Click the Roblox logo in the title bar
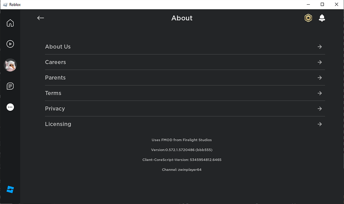 5,4
